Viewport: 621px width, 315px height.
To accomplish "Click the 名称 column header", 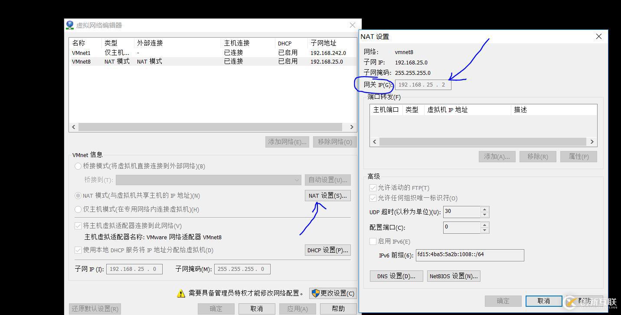I will [85, 43].
